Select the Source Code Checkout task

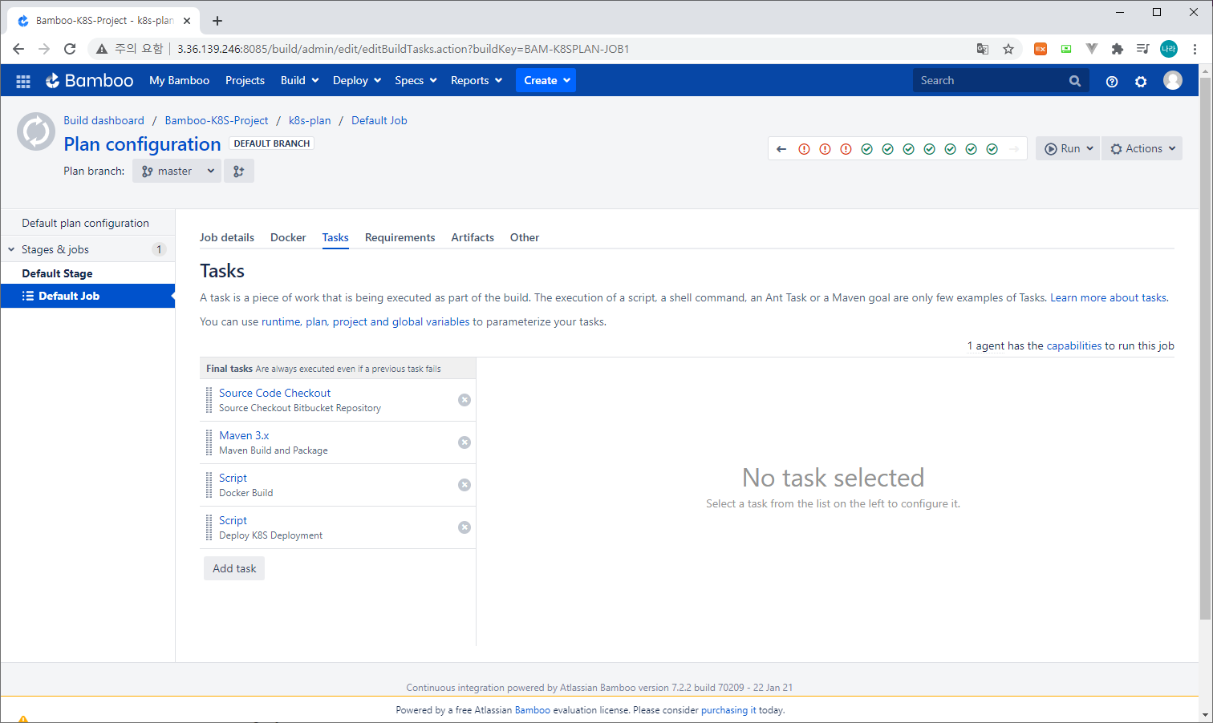tap(274, 393)
